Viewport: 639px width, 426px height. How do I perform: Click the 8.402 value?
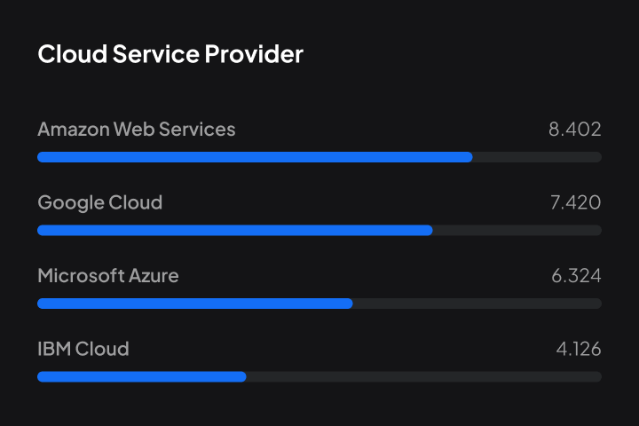click(575, 130)
